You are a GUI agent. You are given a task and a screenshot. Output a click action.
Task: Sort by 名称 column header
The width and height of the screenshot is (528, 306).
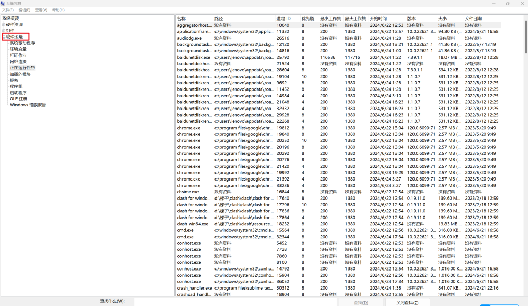tap(181, 19)
